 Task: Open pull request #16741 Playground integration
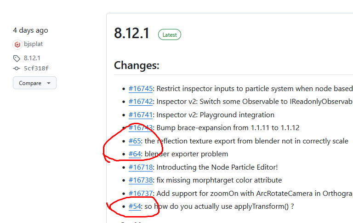[140, 115]
